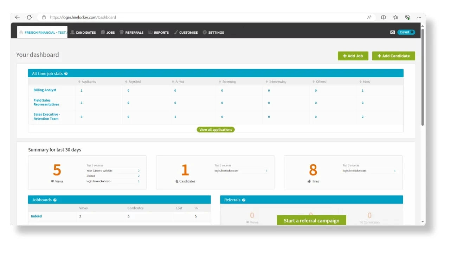Image resolution: width=450 pixels, height=253 pixels.
Task: Open browser favorites star icon
Action: 396,17
